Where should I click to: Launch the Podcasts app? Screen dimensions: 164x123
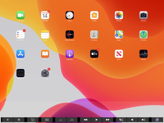coord(70,54)
